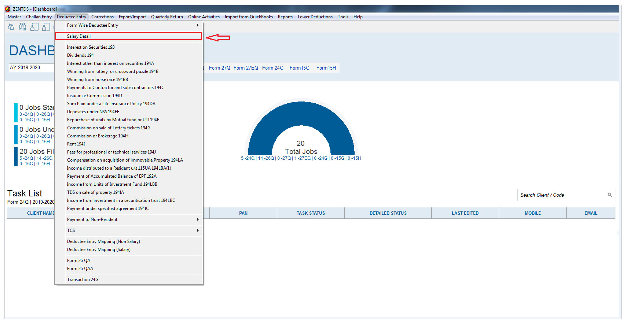Open the Quarterly Return menu
Viewport: 626px width, 325px height.
[167, 17]
